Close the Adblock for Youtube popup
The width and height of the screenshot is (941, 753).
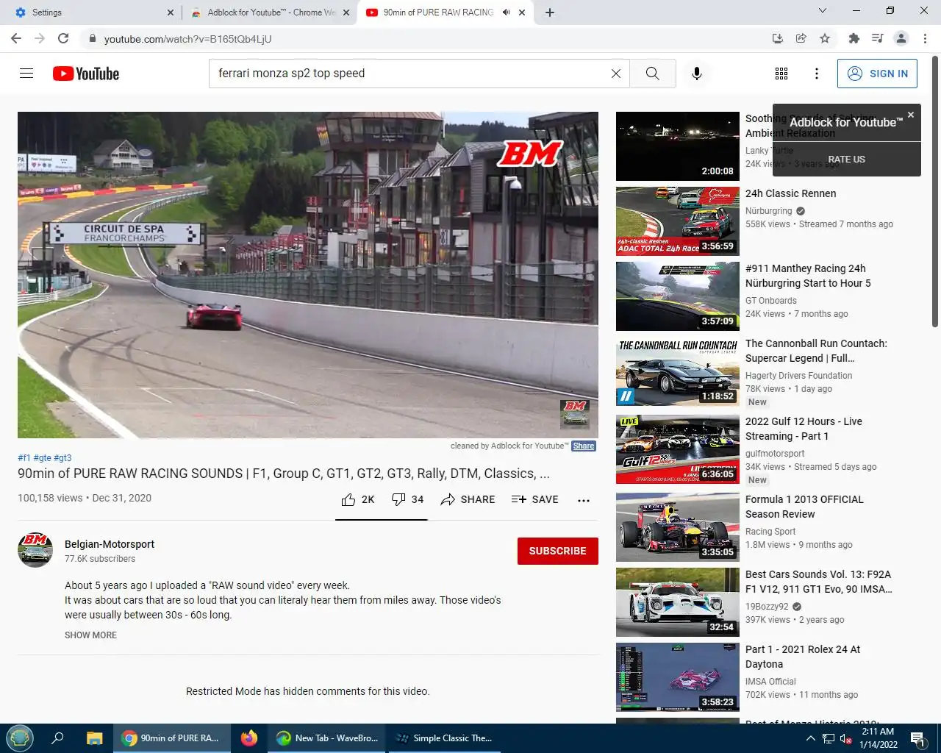tap(911, 115)
